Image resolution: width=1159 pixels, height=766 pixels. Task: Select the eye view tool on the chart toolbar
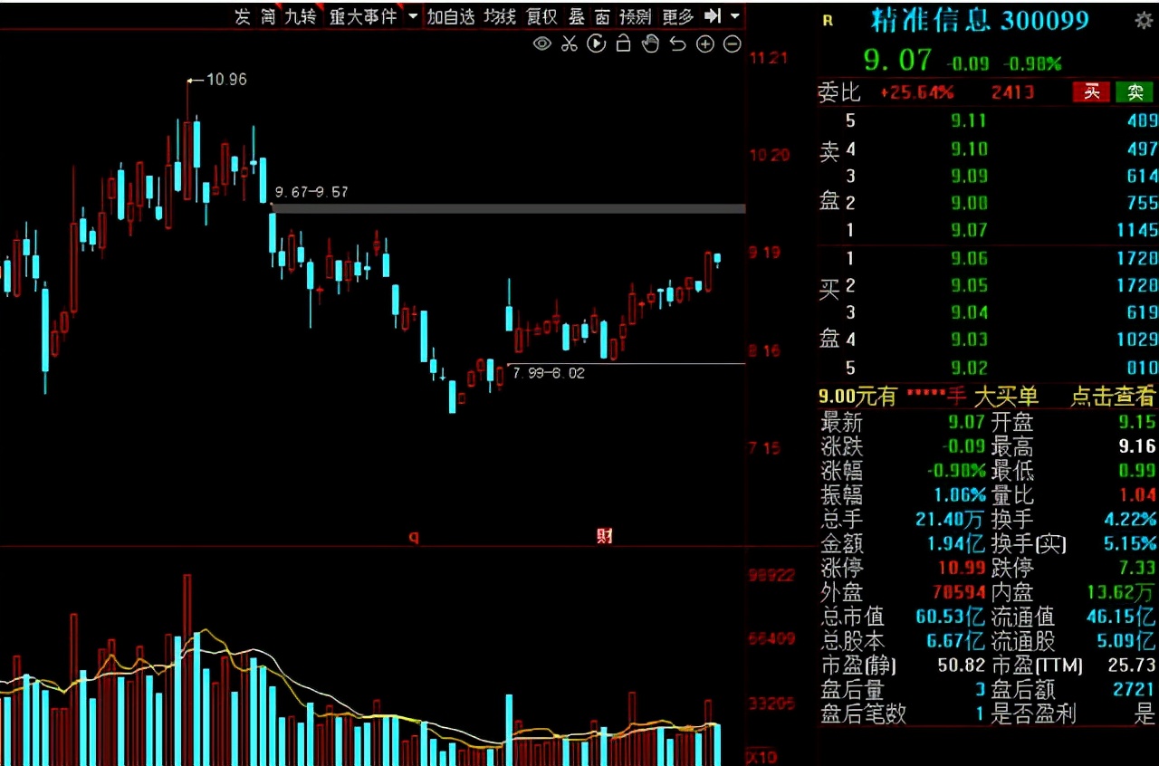[x=541, y=43]
